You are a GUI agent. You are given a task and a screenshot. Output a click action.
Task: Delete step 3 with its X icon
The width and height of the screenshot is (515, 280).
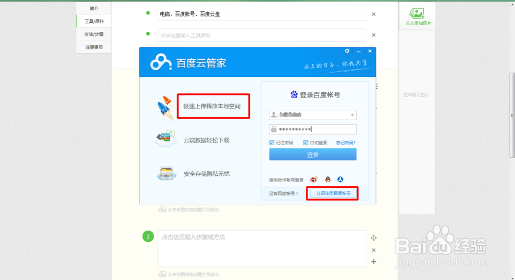pos(374,250)
